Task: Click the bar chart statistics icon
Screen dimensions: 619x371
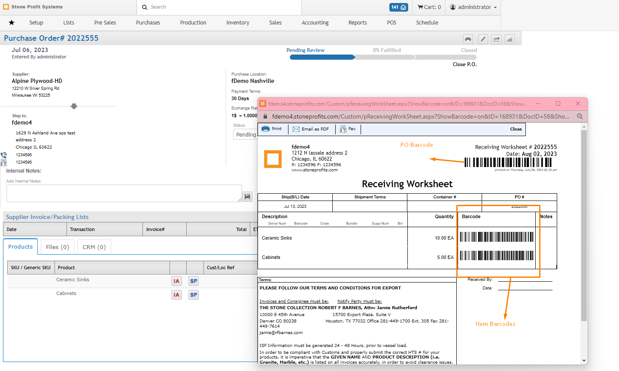Action: [510, 39]
